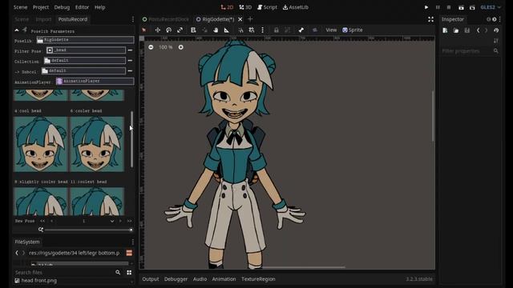Zoom in the viewport with plus button
Image resolution: width=513 pixels, height=288 pixels.
pos(181,47)
